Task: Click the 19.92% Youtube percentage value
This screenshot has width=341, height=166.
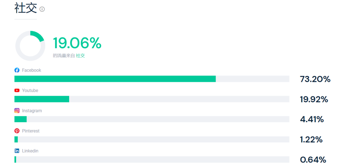Action: tap(314, 99)
